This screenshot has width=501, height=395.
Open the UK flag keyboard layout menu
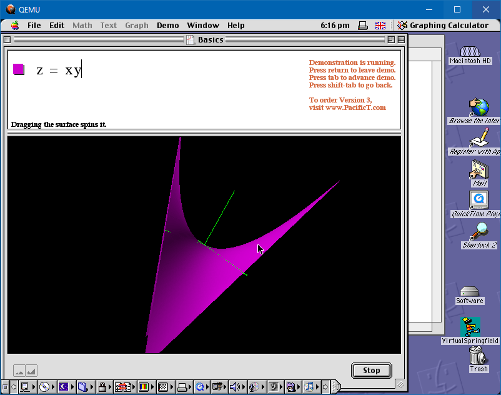(x=380, y=26)
